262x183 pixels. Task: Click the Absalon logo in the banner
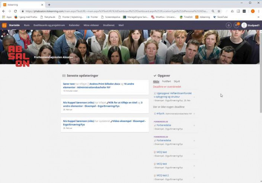coord(18,56)
